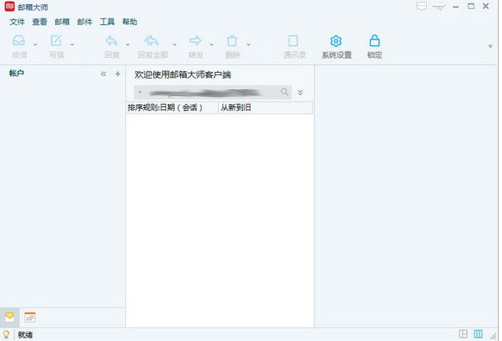Open the search scope dropdown arrow
502x341 pixels.
tap(139, 92)
